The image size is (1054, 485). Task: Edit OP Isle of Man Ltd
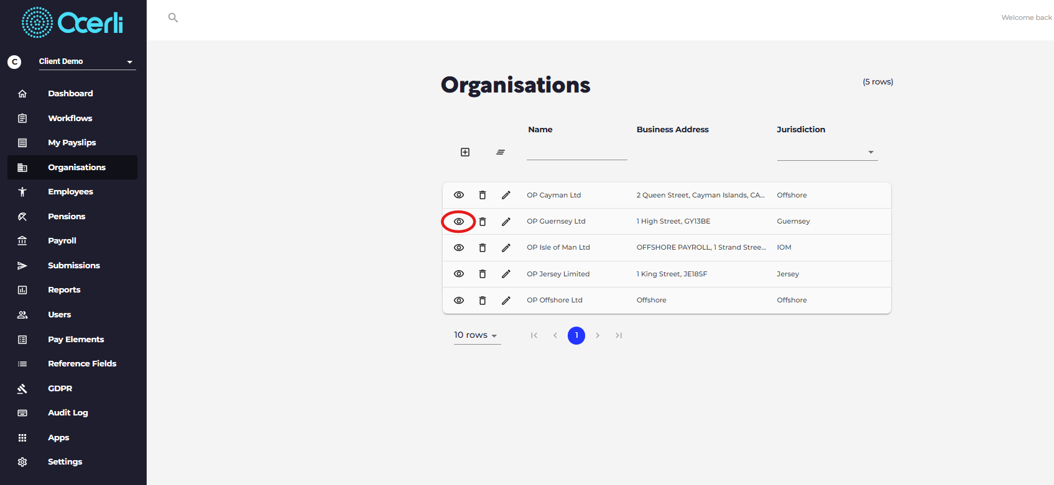(x=506, y=248)
